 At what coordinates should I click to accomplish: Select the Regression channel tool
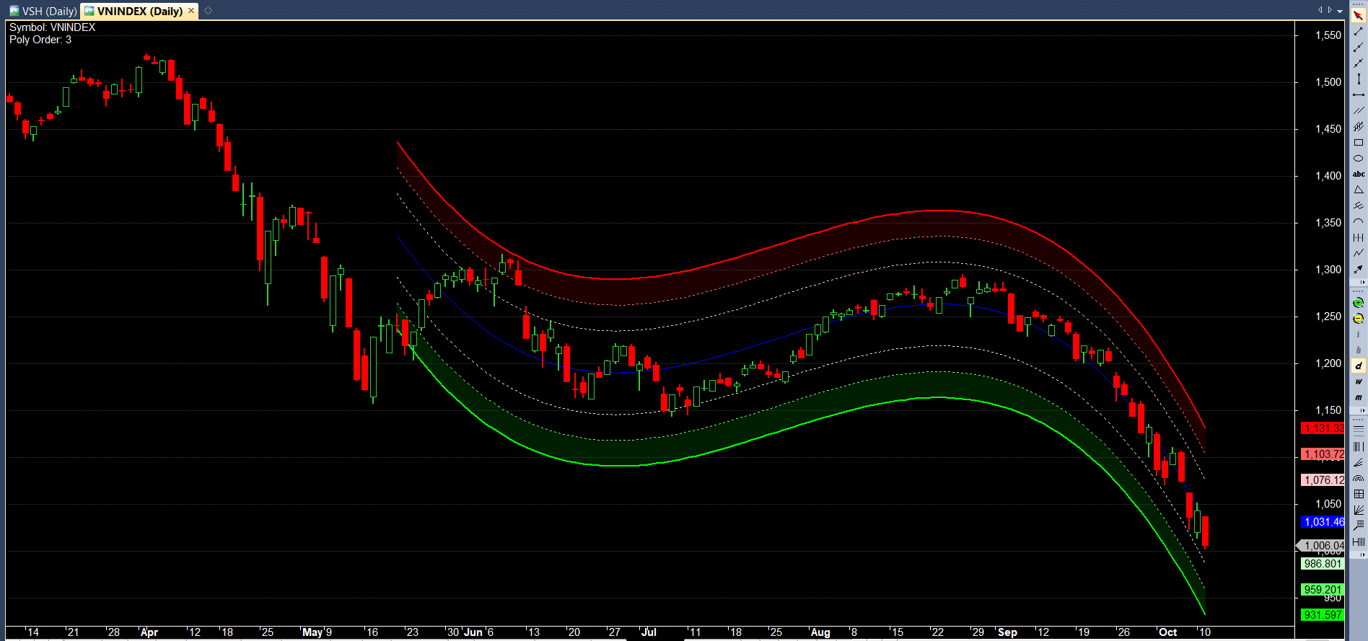(x=1358, y=127)
